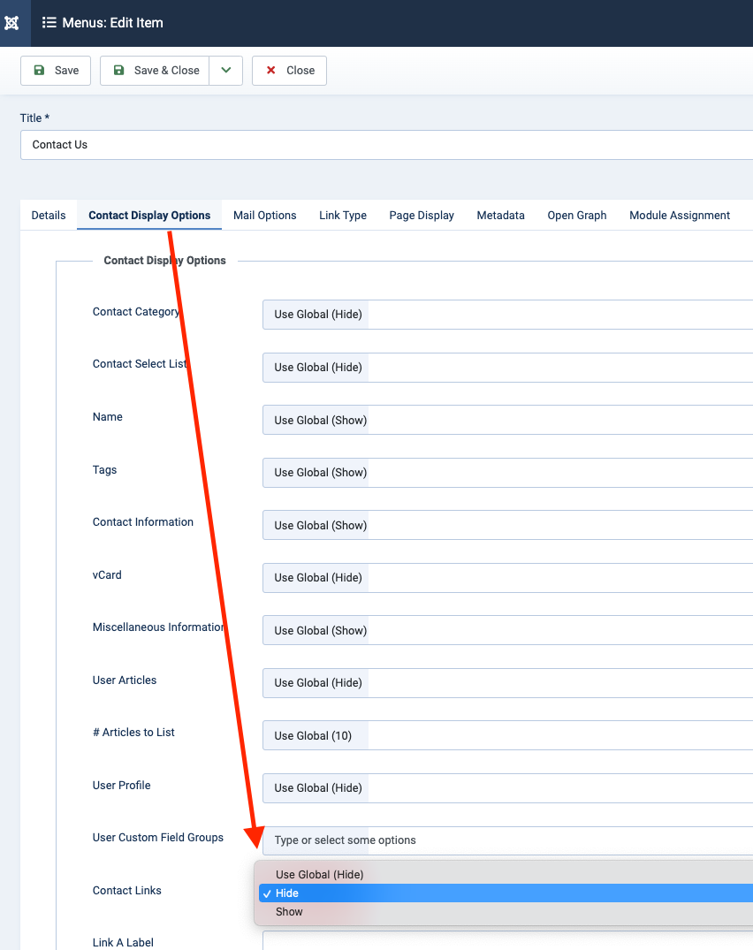The width and height of the screenshot is (753, 950).
Task: Select the Contact Display Options tab
Action: click(x=149, y=215)
